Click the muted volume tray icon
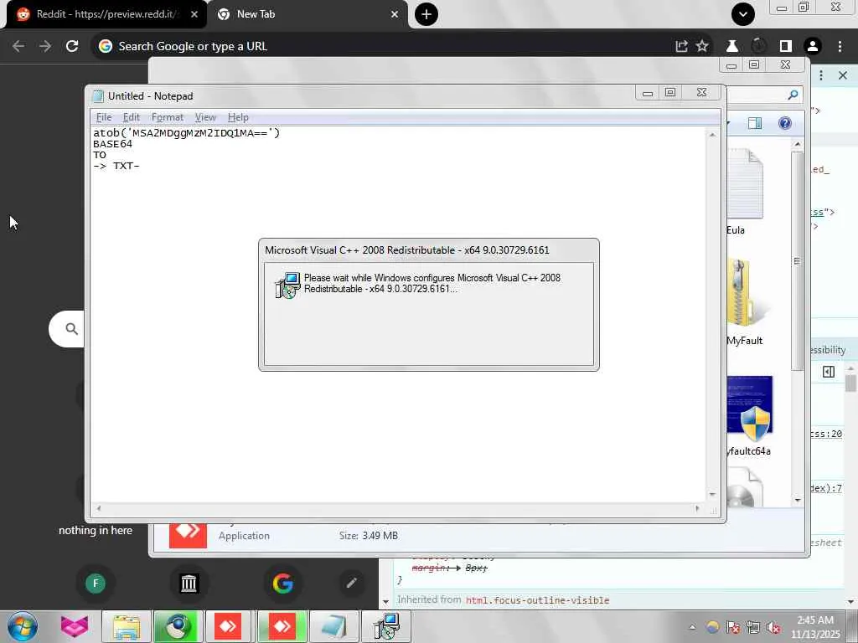The height and width of the screenshot is (643, 858). [x=773, y=627]
